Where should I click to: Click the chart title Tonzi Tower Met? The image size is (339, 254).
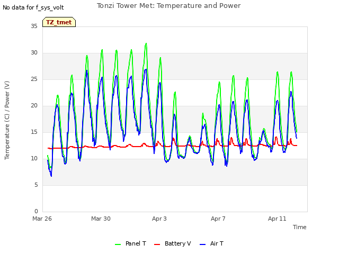coord(168,6)
